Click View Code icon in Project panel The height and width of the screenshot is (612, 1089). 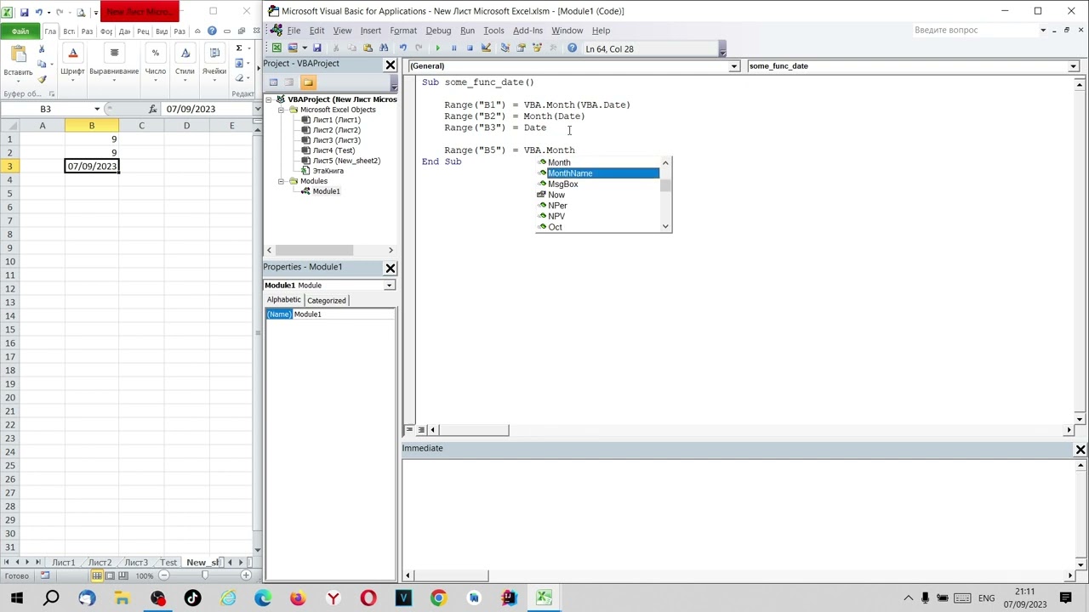pos(273,82)
